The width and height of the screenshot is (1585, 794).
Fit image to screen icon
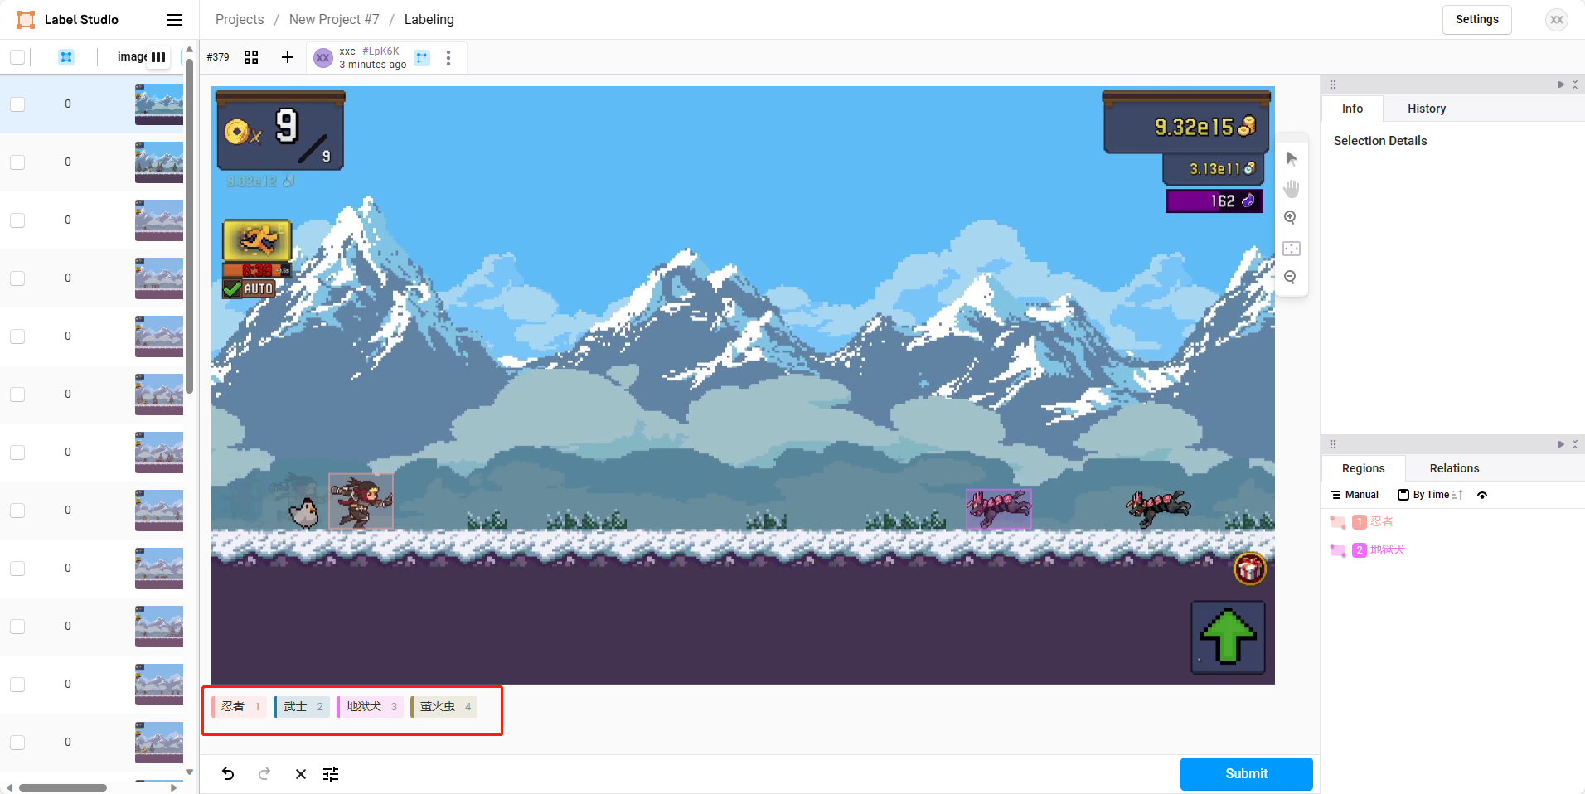(x=1291, y=249)
